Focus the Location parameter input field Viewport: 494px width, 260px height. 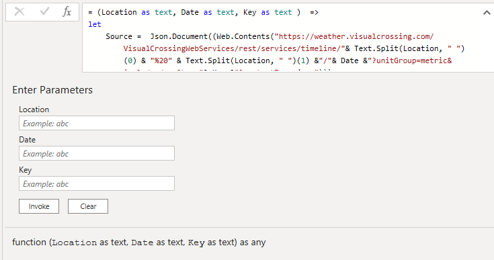pos(97,123)
